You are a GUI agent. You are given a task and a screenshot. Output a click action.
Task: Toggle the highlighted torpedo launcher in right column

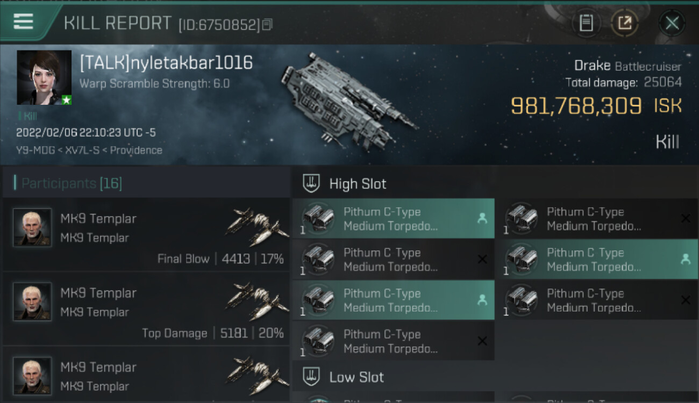[597, 260]
